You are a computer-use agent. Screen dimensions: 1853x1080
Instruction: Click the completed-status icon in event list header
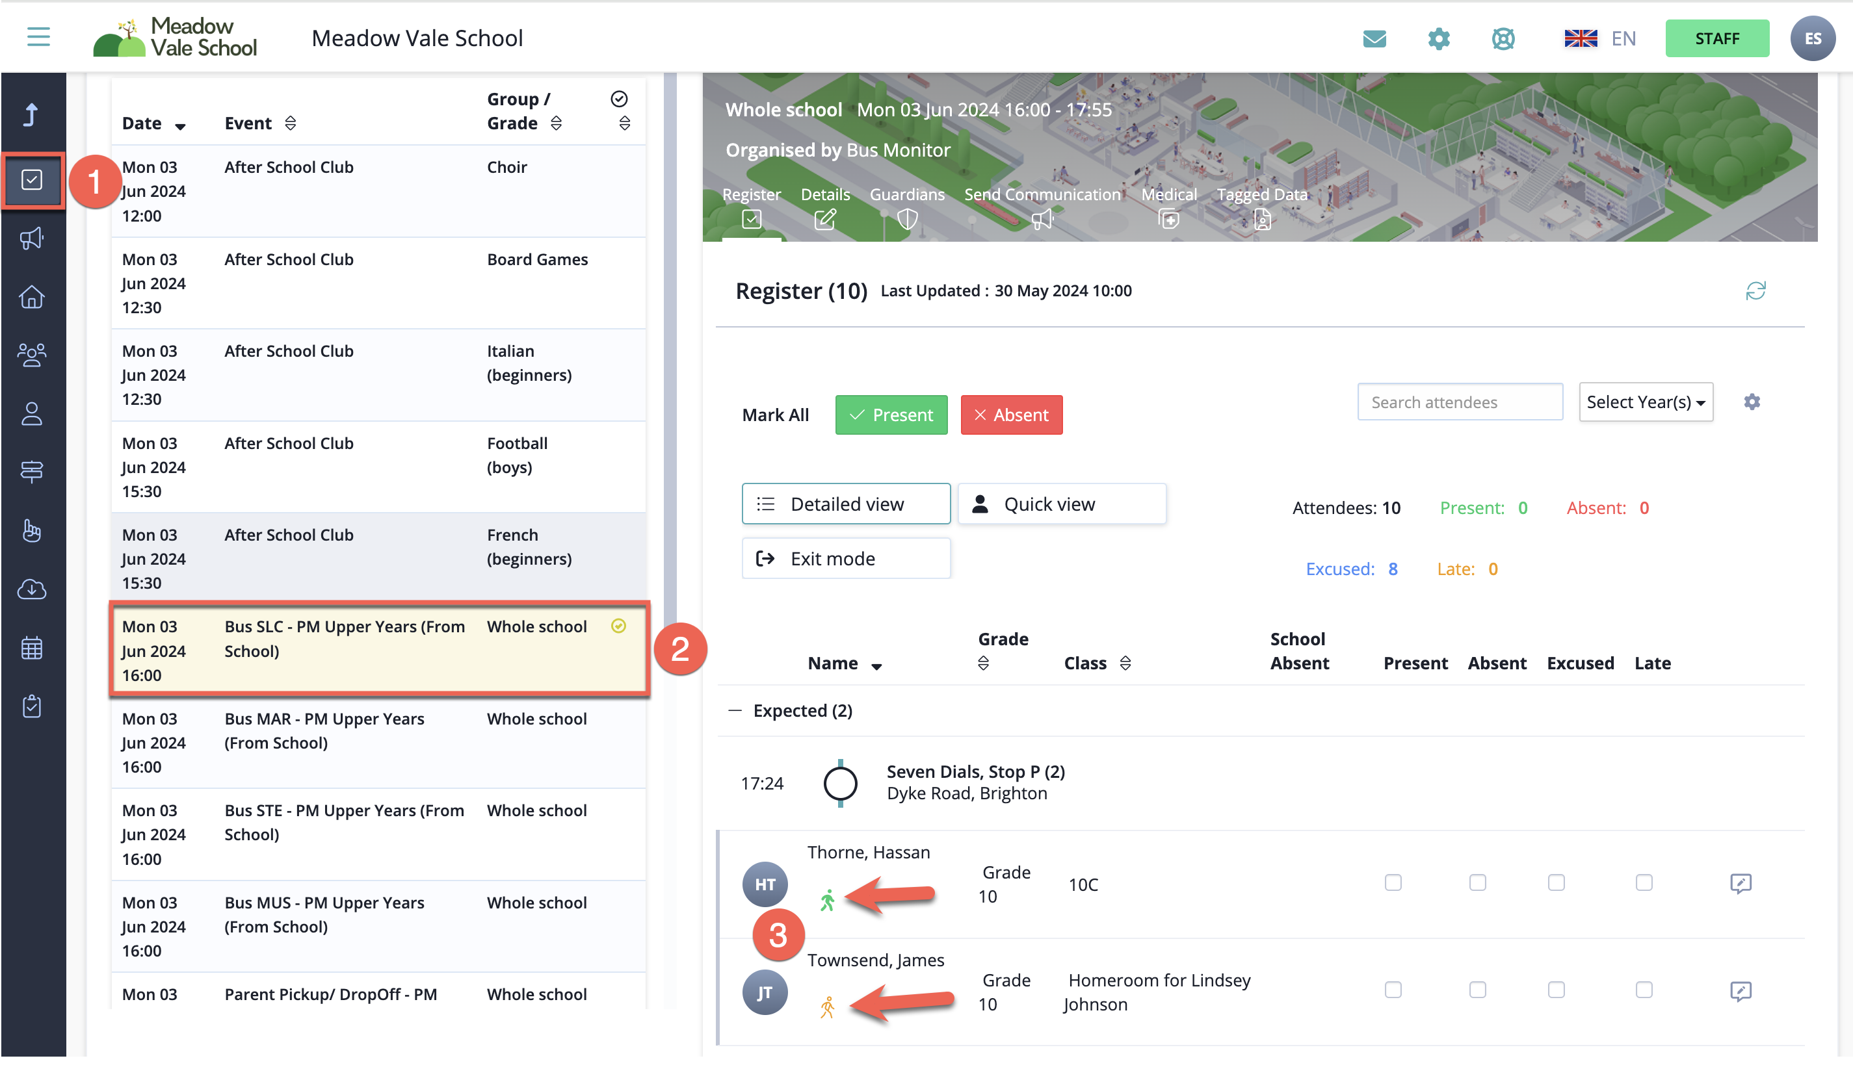pos(619,99)
